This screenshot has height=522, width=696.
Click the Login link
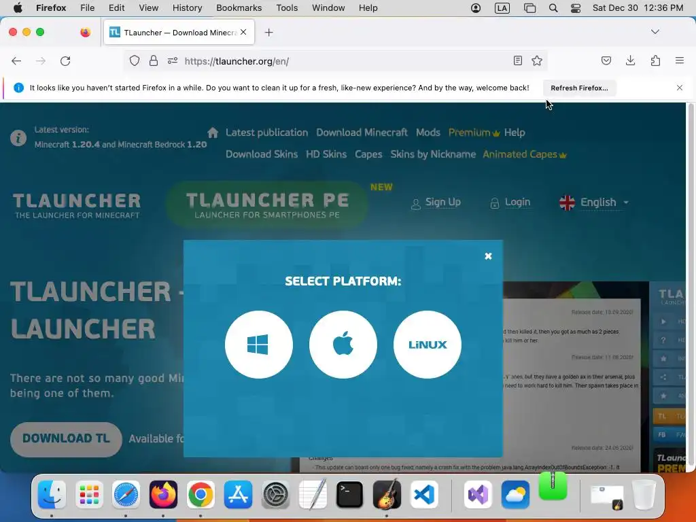point(510,203)
